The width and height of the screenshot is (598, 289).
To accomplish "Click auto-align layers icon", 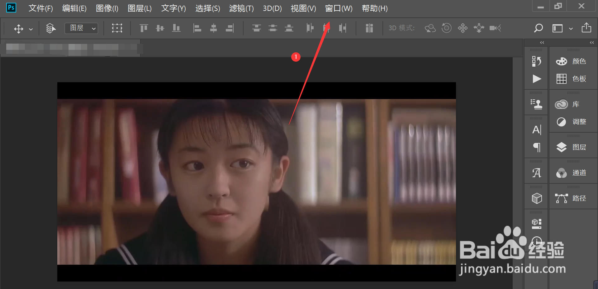I will tap(369, 28).
